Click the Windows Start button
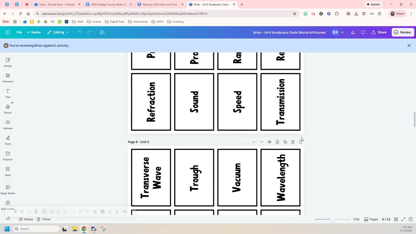This screenshot has width=416, height=234. coord(7,229)
